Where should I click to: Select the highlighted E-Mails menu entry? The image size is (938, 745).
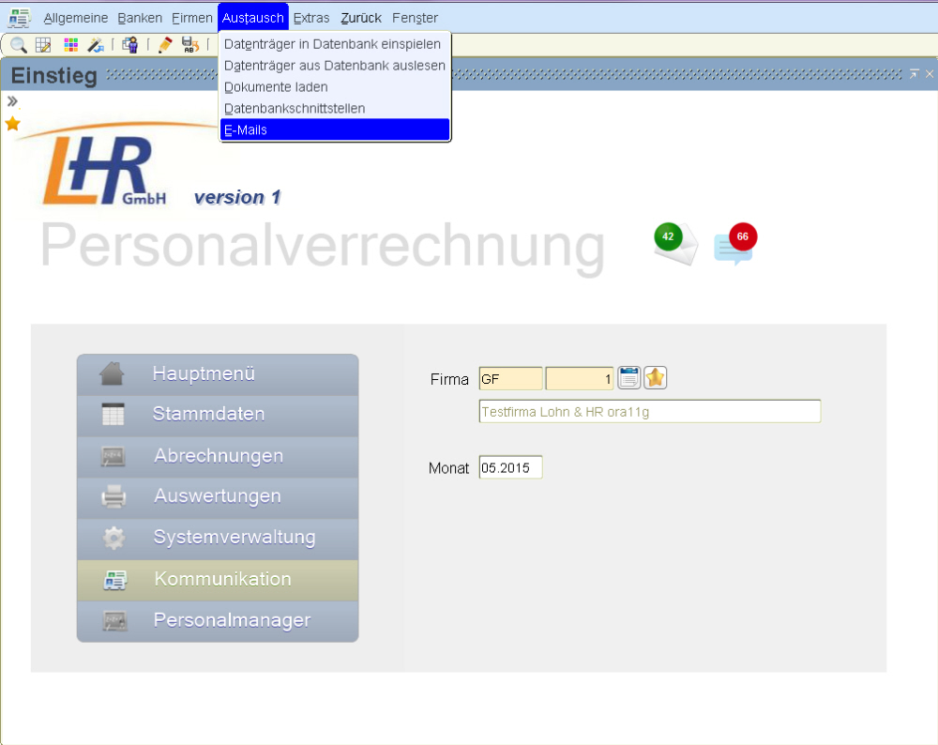point(335,129)
